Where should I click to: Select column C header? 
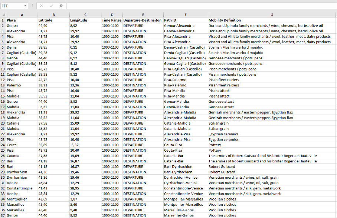[85, 15]
